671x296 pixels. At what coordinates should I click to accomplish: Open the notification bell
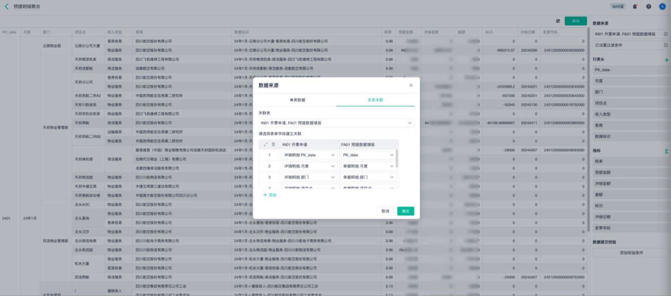point(634,6)
